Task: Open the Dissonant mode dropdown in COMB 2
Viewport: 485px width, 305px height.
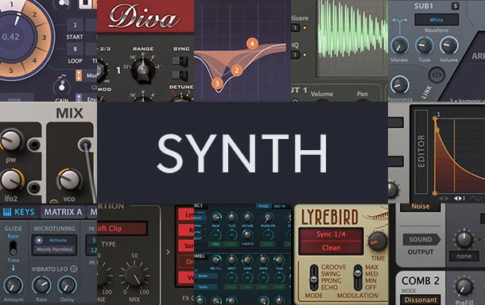Action: (x=420, y=299)
